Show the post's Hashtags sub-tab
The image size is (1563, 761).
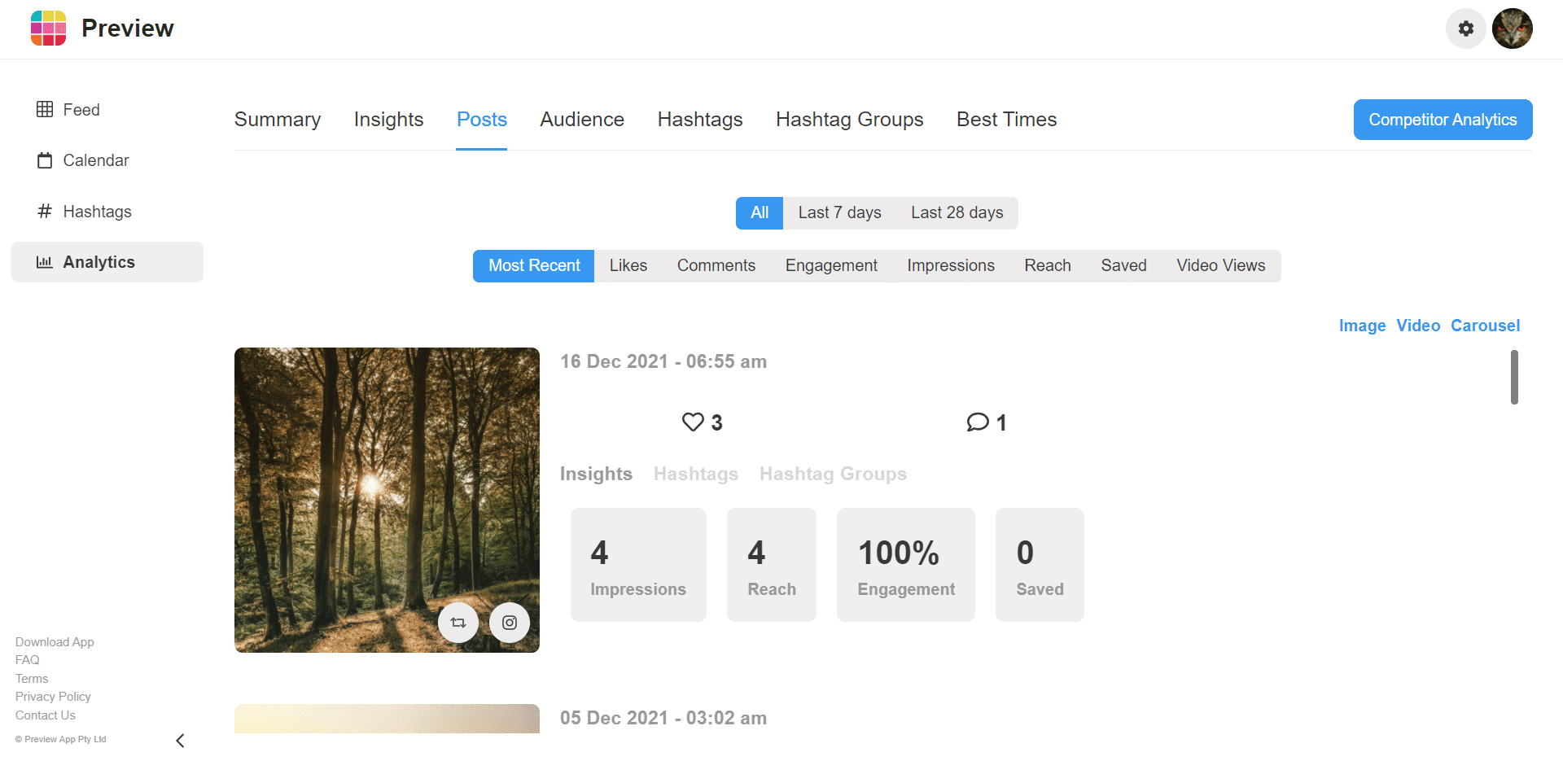[x=696, y=474]
